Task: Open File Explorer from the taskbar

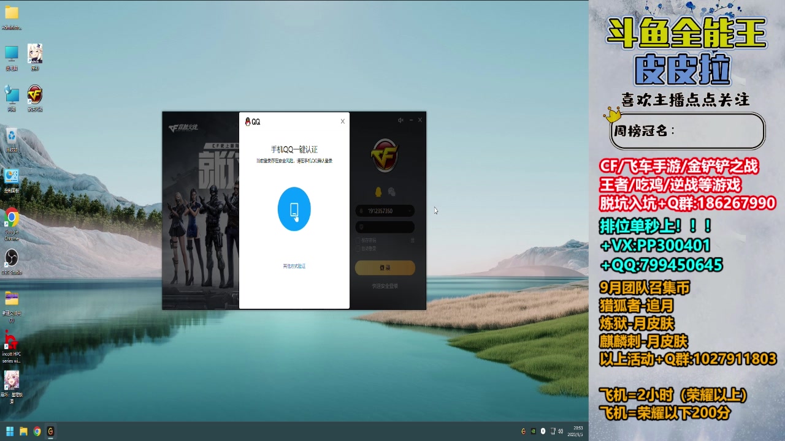Action: 23,431
